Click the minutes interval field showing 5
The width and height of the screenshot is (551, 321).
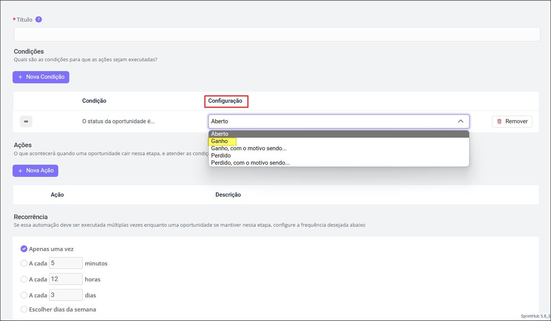pos(65,263)
